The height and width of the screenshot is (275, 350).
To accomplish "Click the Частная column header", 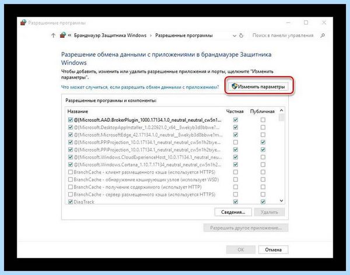I will pyautogui.click(x=235, y=111).
